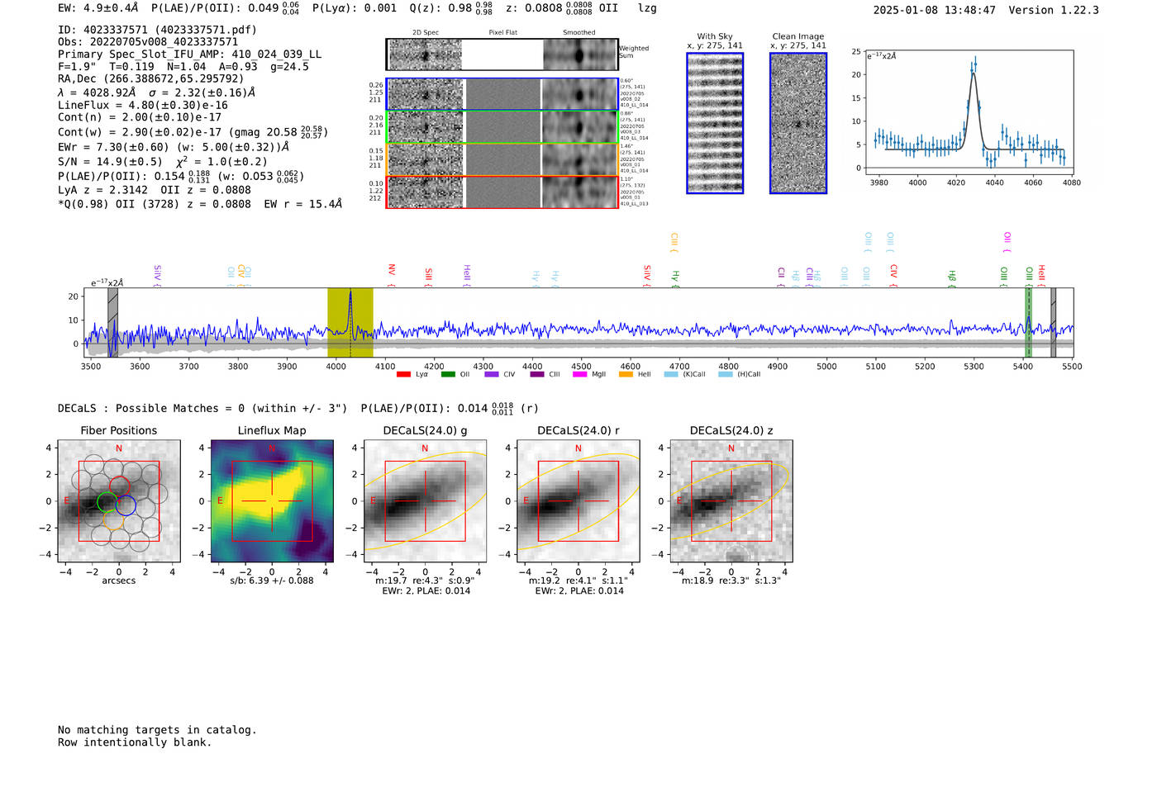Open the DECaLS(24.0) r cutout
1157x787 pixels.
tap(578, 501)
